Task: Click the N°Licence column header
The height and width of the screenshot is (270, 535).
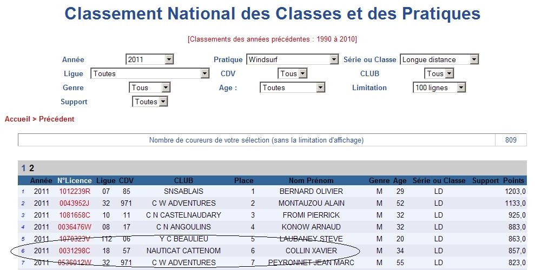Action: [x=75, y=180]
